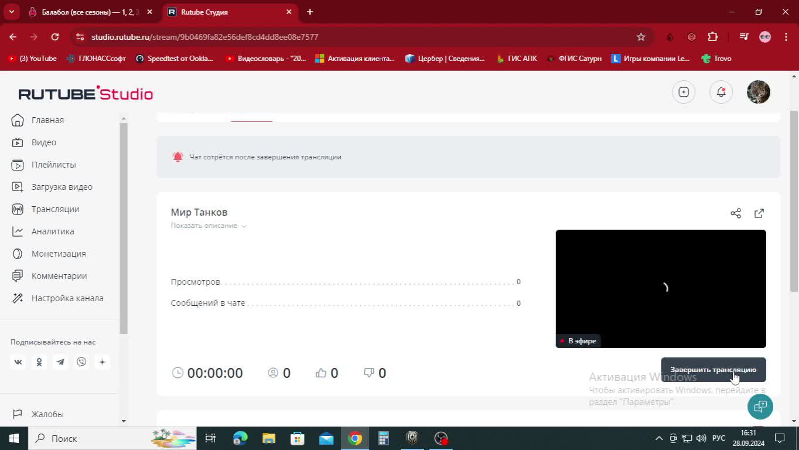
Task: Click the Завершить трансляцию button
Action: point(713,370)
